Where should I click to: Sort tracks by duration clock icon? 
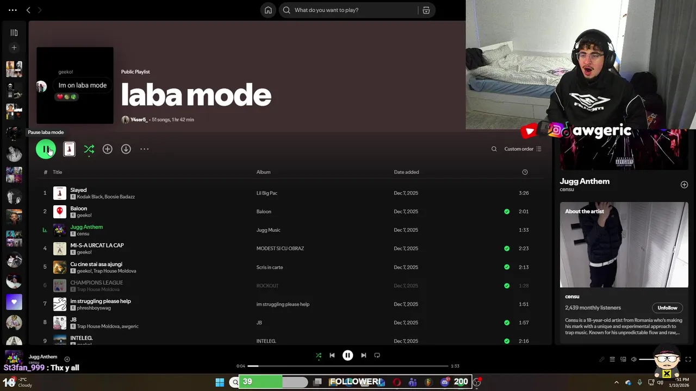pos(525,172)
